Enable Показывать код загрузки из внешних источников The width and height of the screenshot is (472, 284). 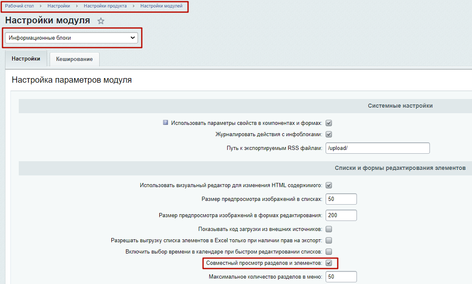329,229
